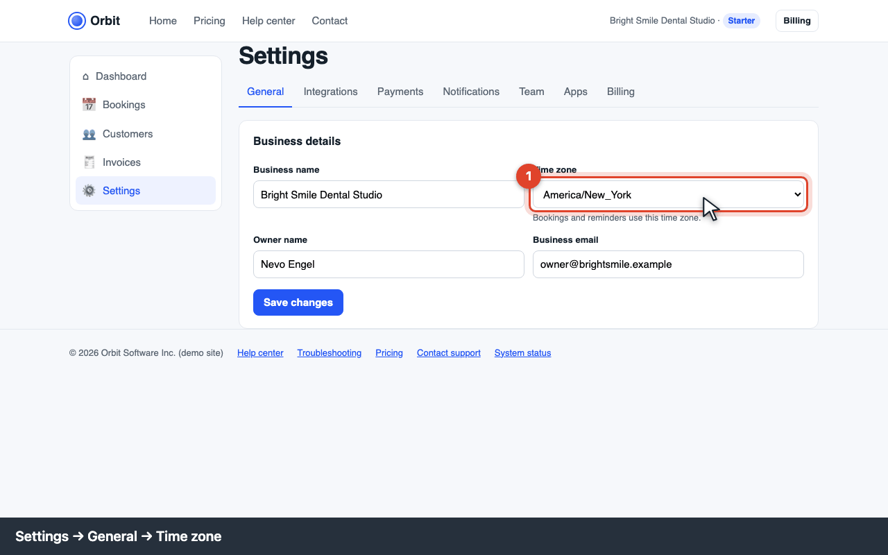888x555 pixels.
Task: Select the Billing tab in Settings
Action: pos(620,92)
